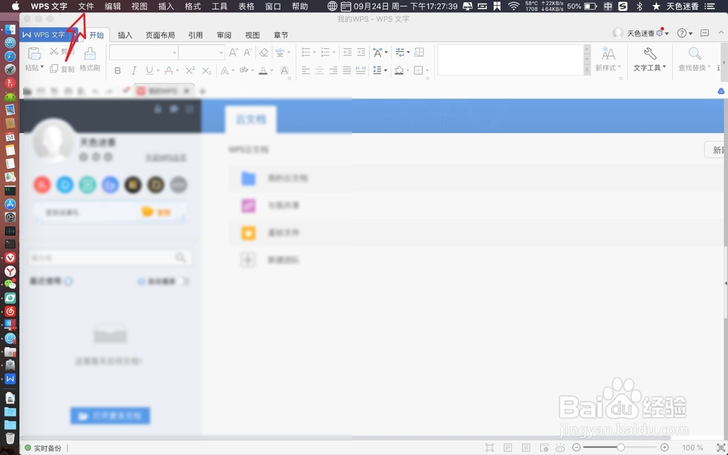
Task: Toggle strikethrough formatting
Action: (x=169, y=69)
